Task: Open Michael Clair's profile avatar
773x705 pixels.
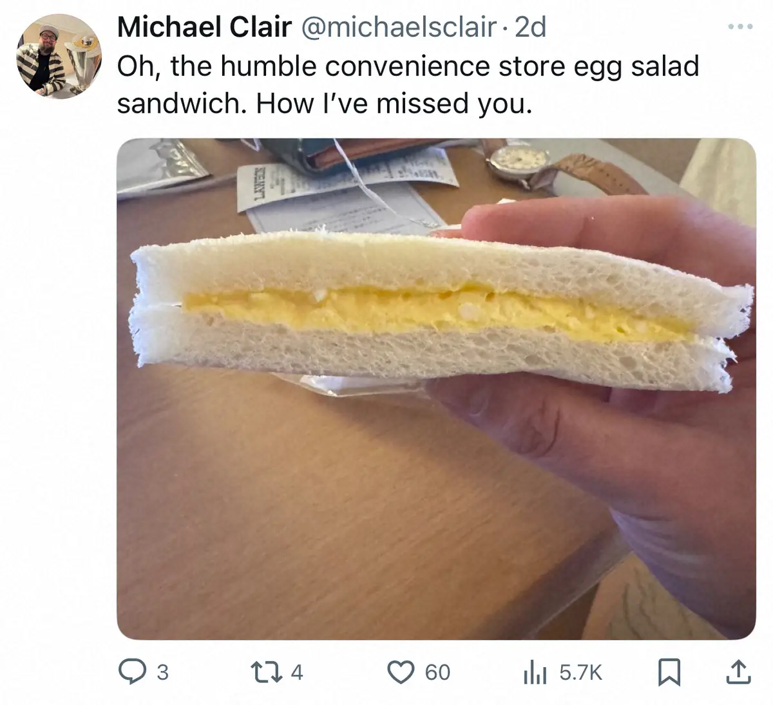Action: 59,57
